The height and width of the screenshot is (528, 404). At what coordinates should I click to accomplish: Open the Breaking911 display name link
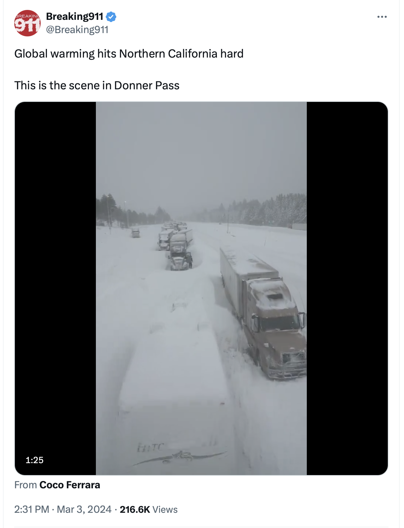75,16
